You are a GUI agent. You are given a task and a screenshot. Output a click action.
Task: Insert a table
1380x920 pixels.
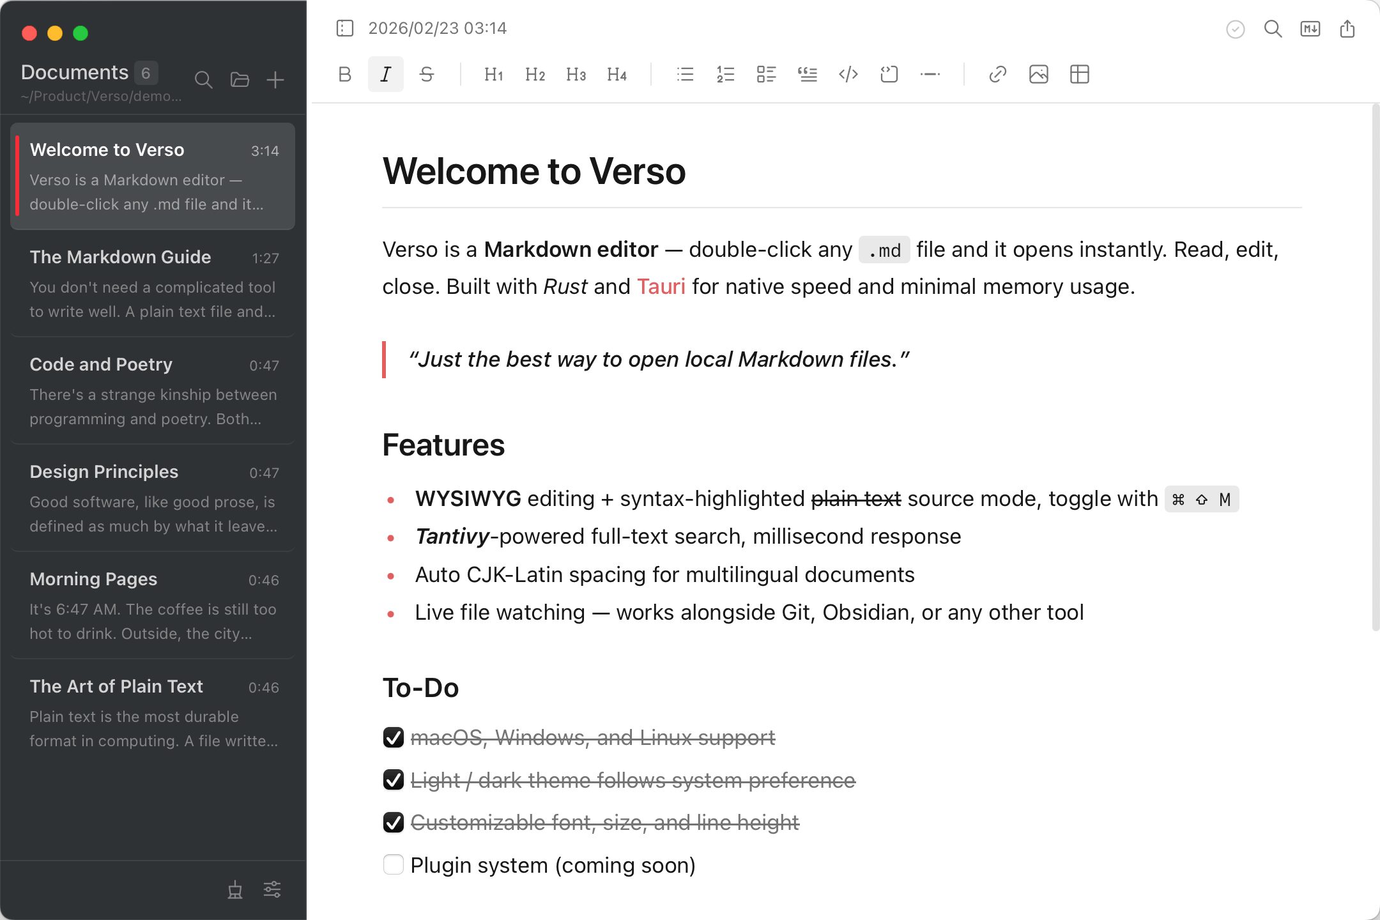pyautogui.click(x=1080, y=74)
